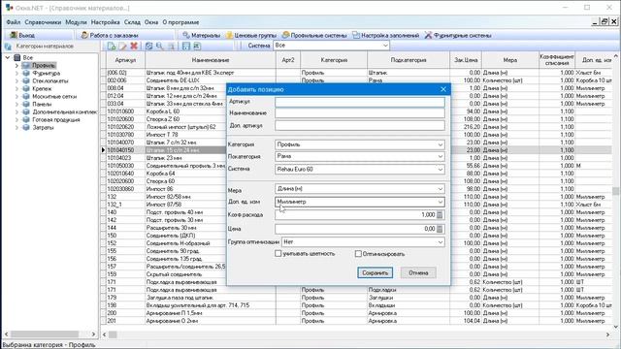
Task: Open the Справочники menu
Action: click(43, 22)
